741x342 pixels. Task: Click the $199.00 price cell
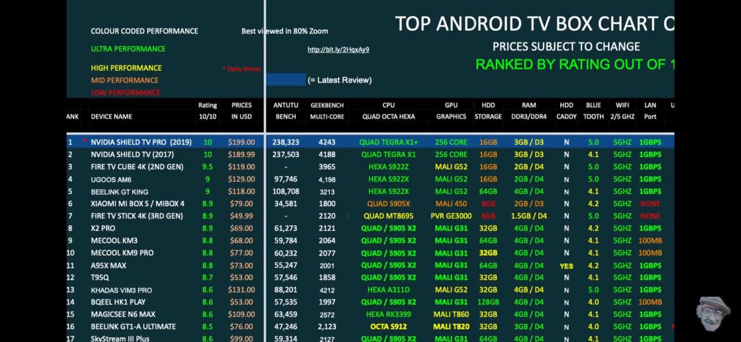(x=241, y=142)
